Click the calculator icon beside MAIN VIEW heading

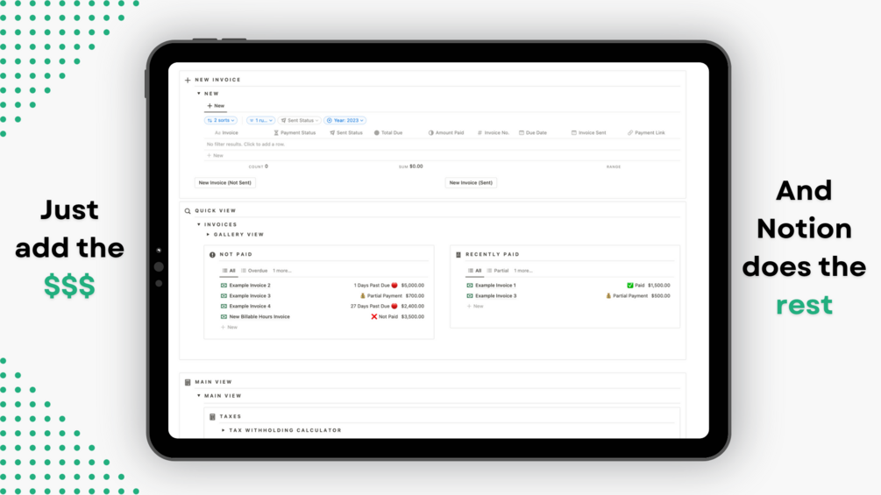(x=188, y=382)
